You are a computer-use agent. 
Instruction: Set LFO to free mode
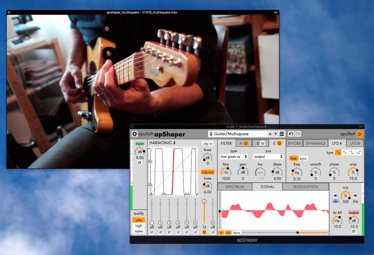pos(294,158)
